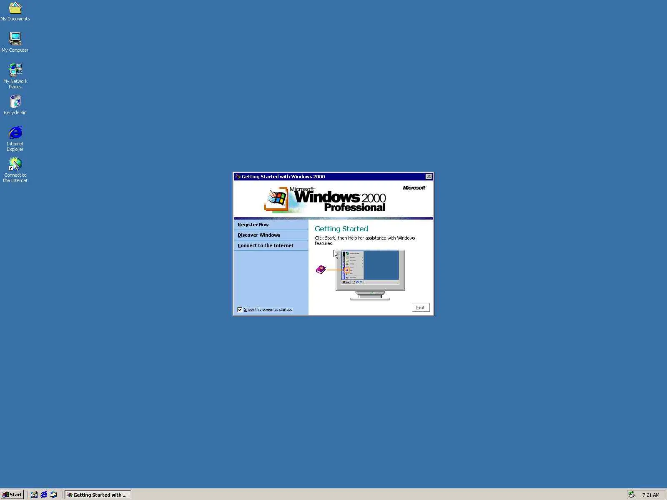Screen dimensions: 667x500
Task: Select the Internet Explorer desktop icon
Action: [x=15, y=139]
